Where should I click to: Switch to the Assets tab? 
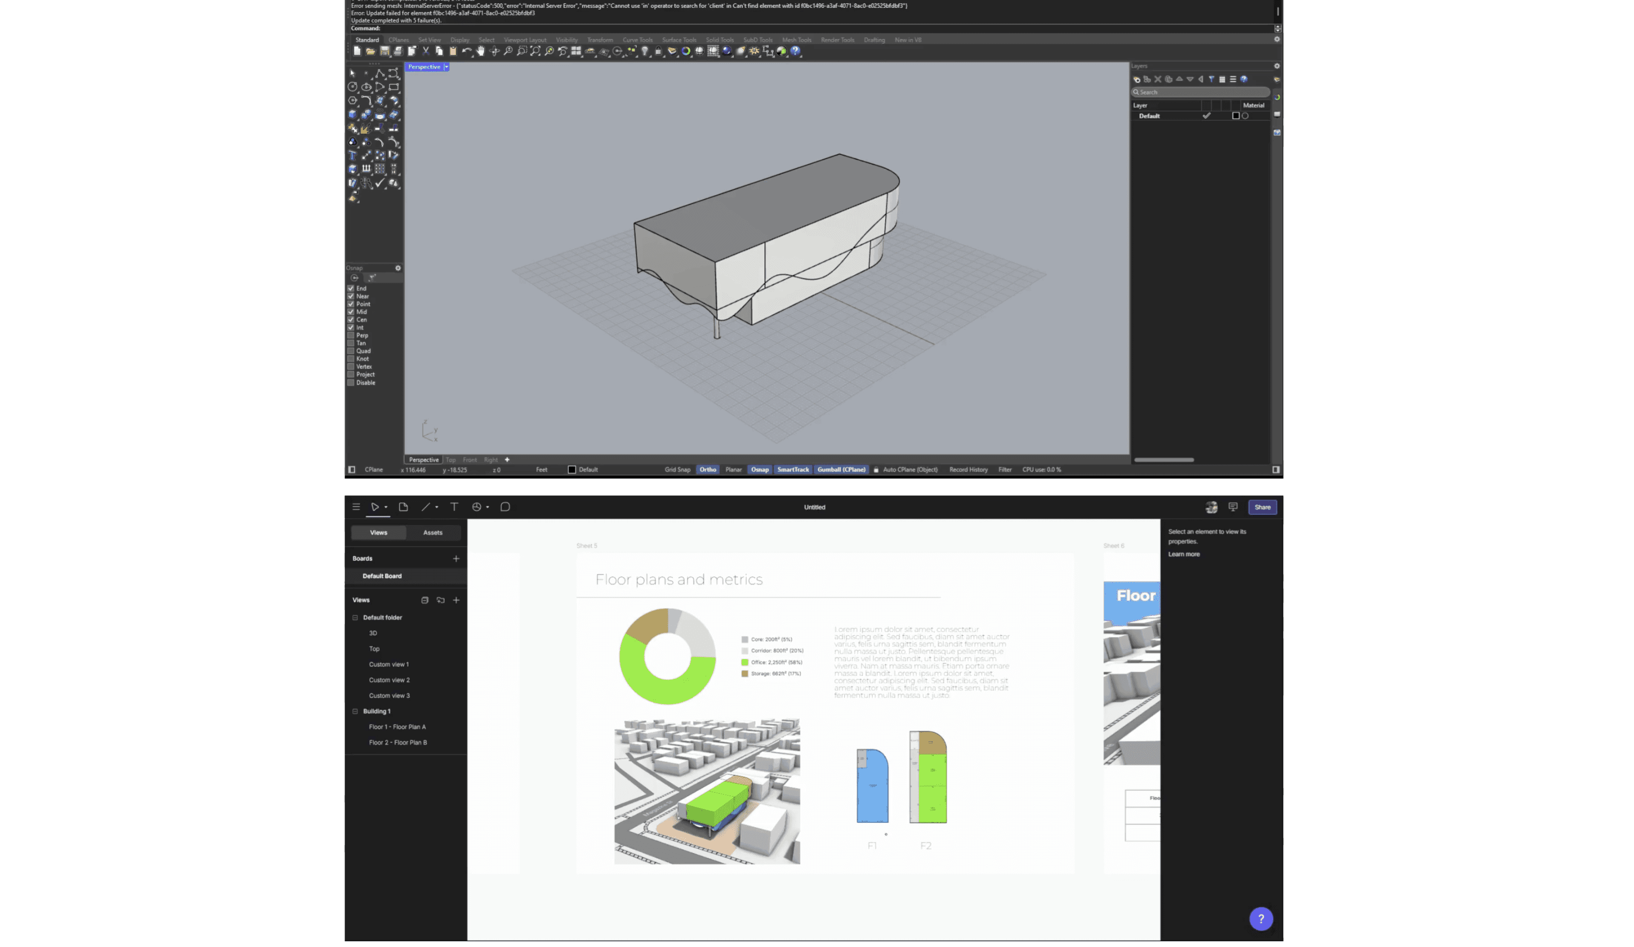(432, 532)
